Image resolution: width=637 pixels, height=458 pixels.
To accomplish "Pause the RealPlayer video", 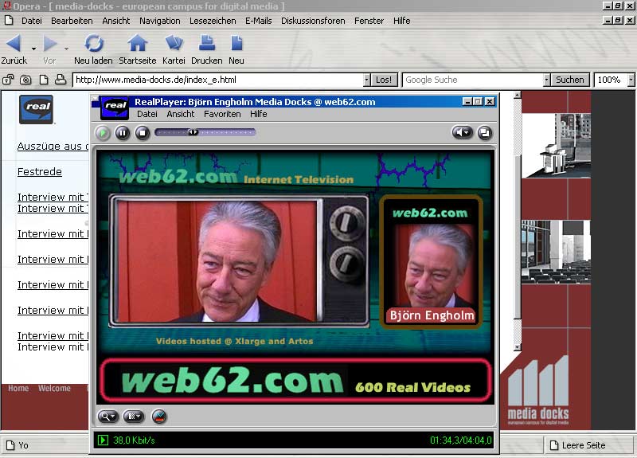I will click(x=123, y=133).
